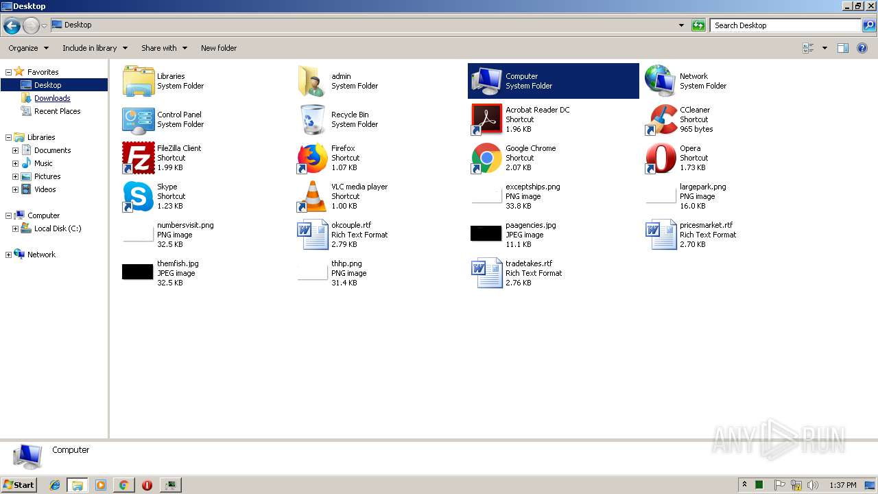This screenshot has height=494, width=878.
Task: Click the volume speaker tray icon
Action: (813, 485)
